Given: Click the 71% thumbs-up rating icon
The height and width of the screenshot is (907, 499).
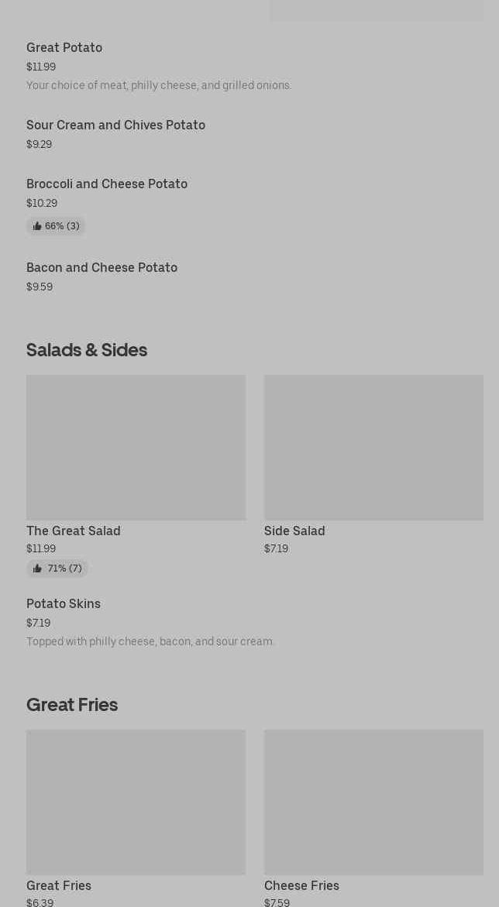Looking at the screenshot, I should point(38,569).
